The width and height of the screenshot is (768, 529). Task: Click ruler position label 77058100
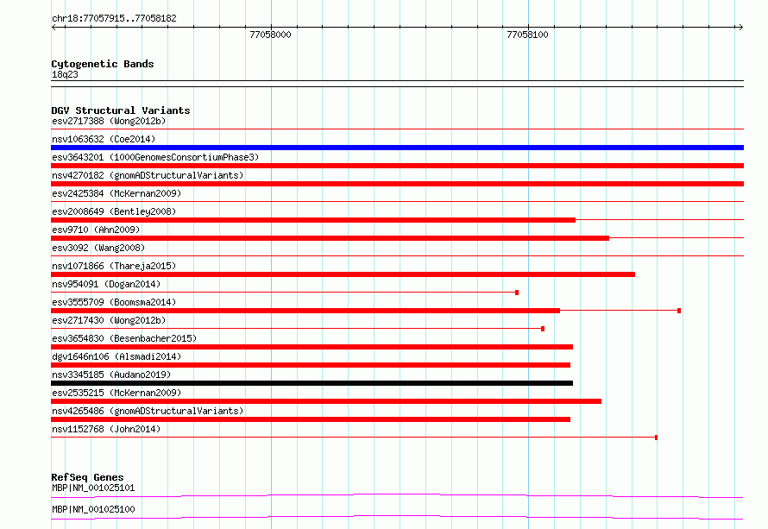[527, 35]
